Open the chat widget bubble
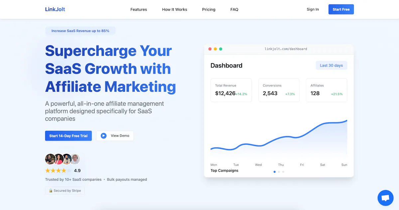399x210 pixels. pyautogui.click(x=385, y=198)
